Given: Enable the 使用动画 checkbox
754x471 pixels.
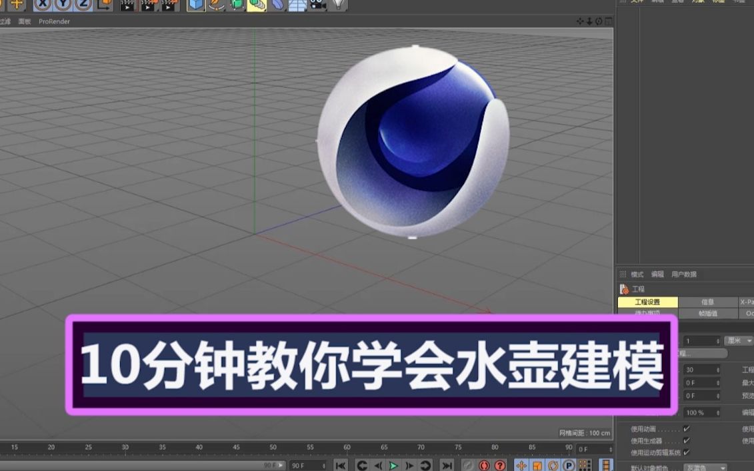Looking at the screenshot, I should click(685, 428).
